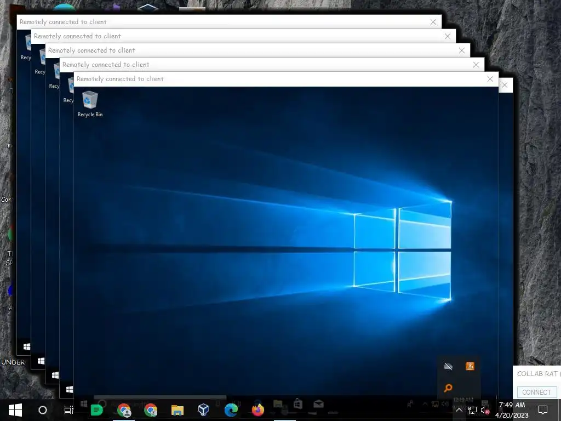The width and height of the screenshot is (561, 421).
Task: Switch to Chrome with the profile badge
Action: (124, 410)
